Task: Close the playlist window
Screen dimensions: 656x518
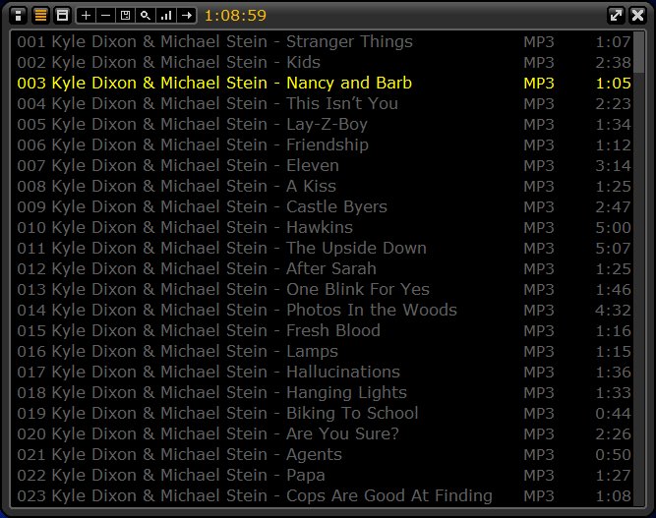Action: (x=637, y=16)
